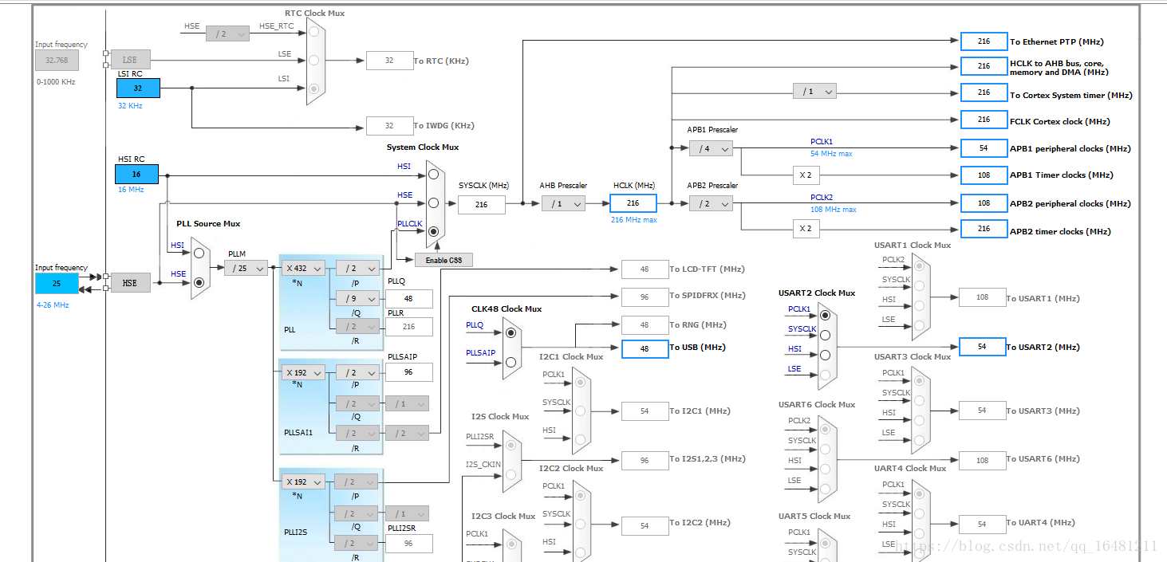Click the HCLK to AHB bus frequency field
The width and height of the screenshot is (1167, 562).
point(984,66)
